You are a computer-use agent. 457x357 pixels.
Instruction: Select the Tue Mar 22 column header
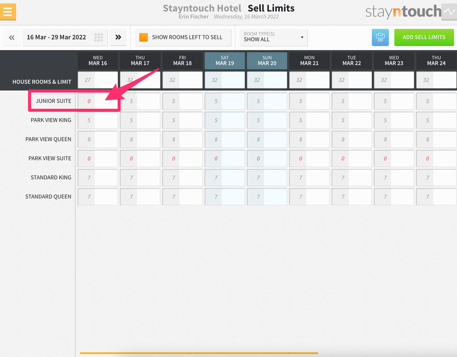(x=352, y=61)
